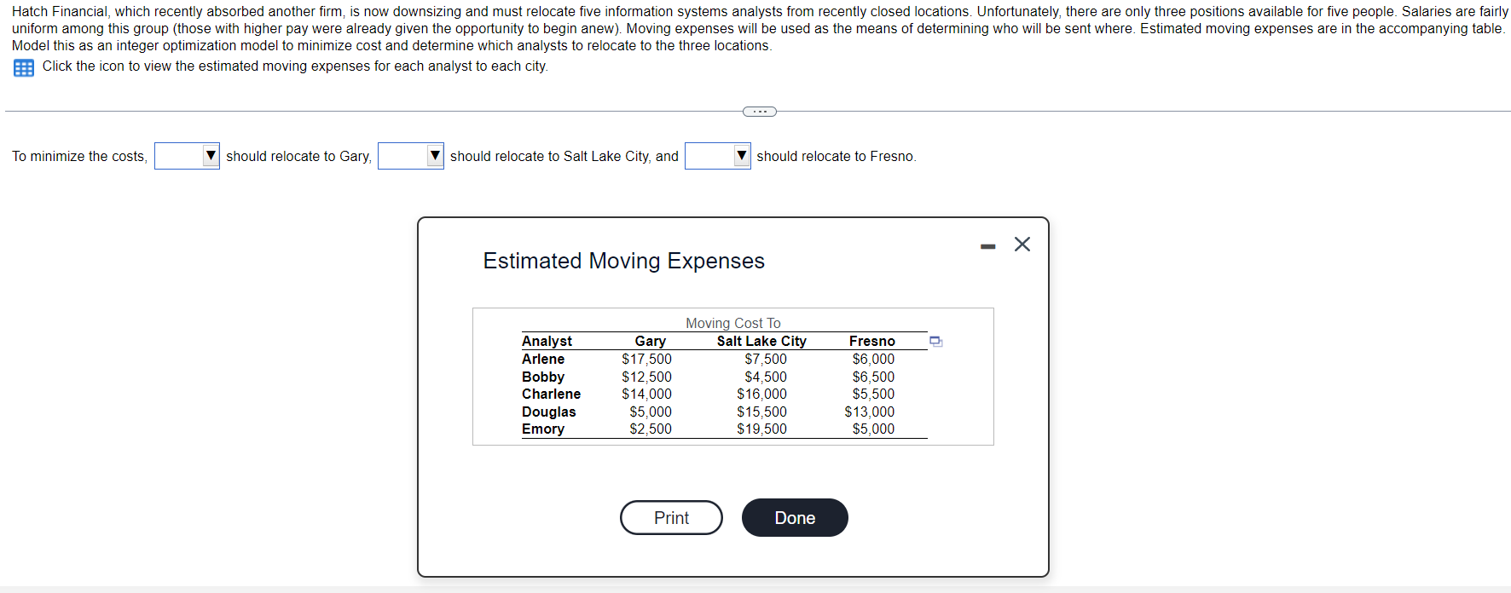Click the Moving Cost To table header
Screen dimensions: 1511x593
732,323
